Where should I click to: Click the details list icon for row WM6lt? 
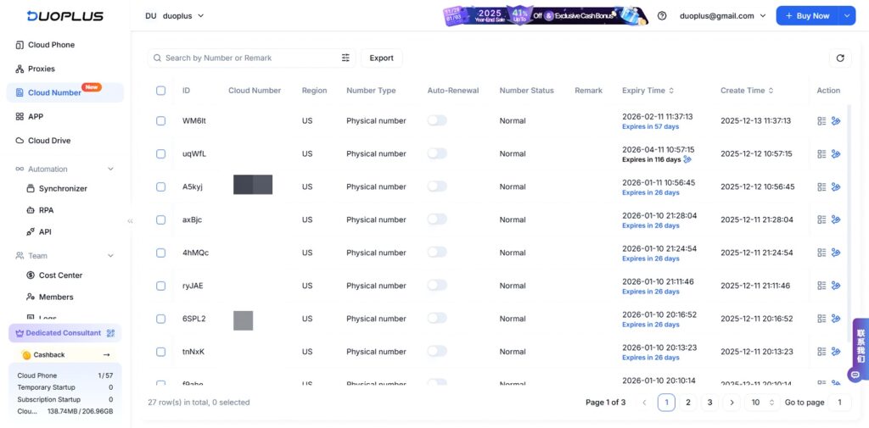click(x=821, y=121)
